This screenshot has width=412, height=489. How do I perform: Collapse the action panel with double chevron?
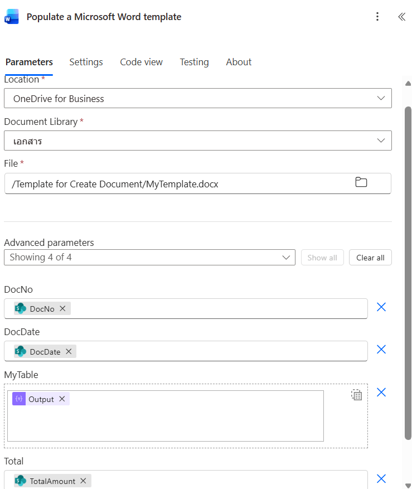click(401, 17)
